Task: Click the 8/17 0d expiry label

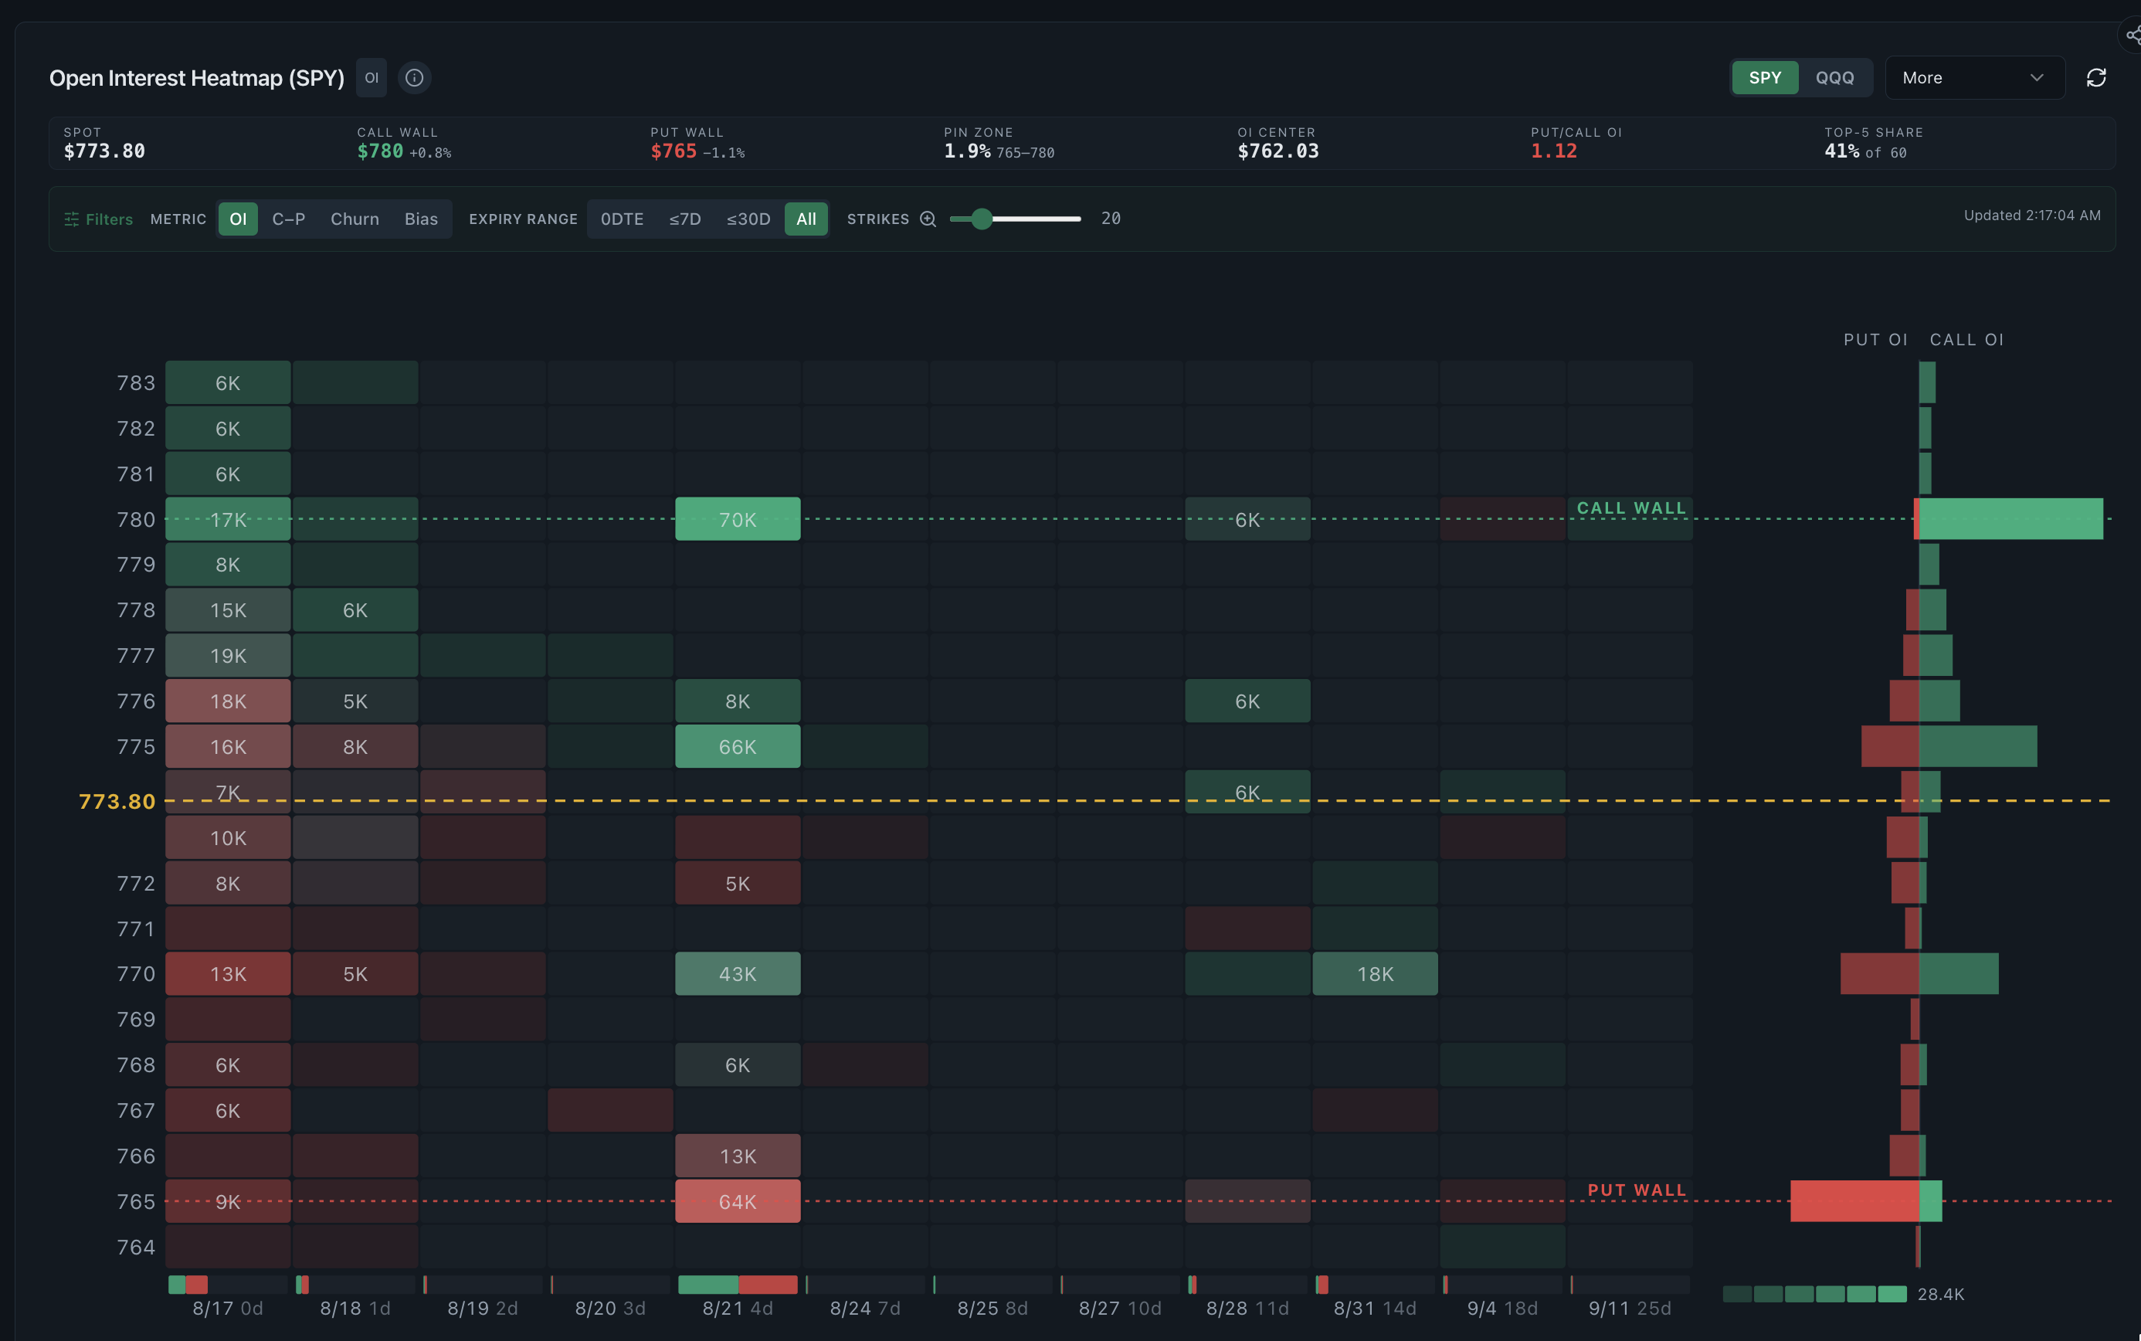Action: (228, 1309)
